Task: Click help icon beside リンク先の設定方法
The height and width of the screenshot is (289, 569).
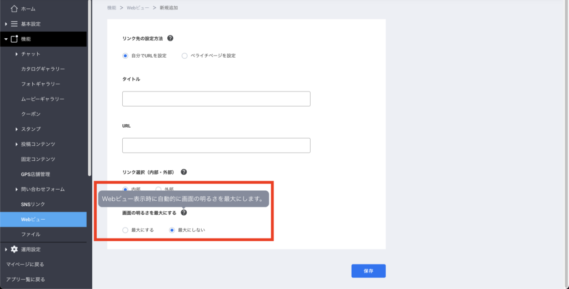Action: (x=170, y=38)
